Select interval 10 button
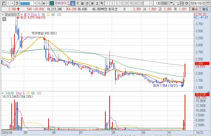The width and height of the screenshot is (211, 136). click(122, 3)
